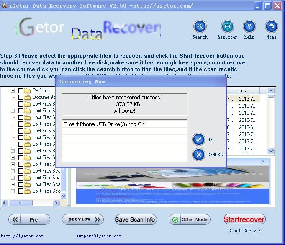Go to Home icon
The width and height of the screenshot is (285, 245).
pyautogui.click(x=271, y=26)
